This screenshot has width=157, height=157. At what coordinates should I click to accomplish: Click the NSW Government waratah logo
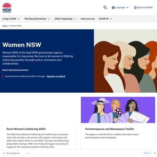(7, 8)
